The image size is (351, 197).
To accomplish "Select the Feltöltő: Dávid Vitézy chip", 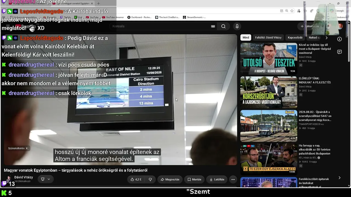I will point(268,38).
